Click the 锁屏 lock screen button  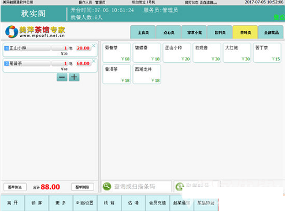[36, 203]
